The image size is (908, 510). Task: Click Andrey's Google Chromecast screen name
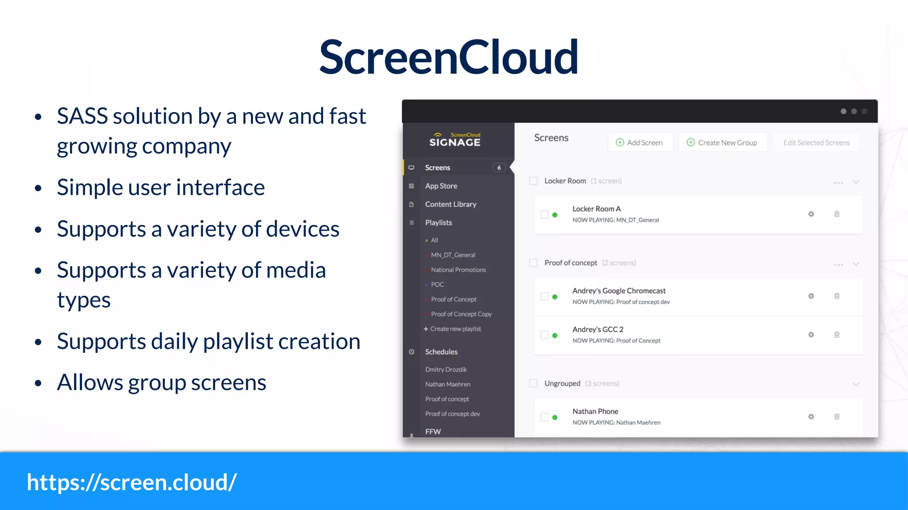619,290
